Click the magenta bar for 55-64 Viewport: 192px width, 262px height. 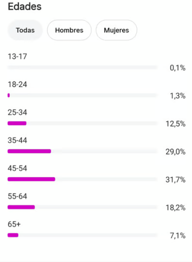click(21, 207)
